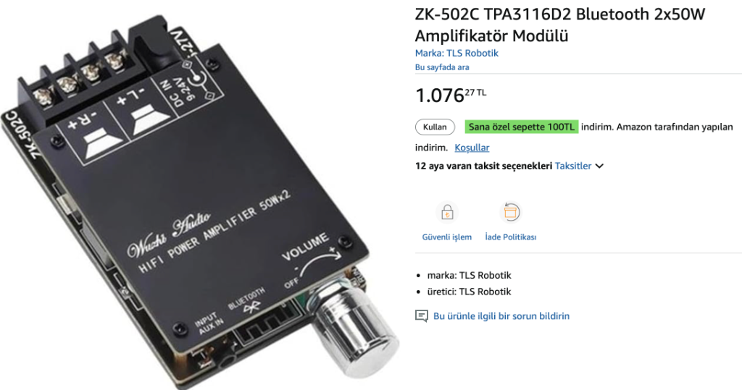The width and height of the screenshot is (742, 390).
Task: Open the Koşullar terms link
Action: click(x=472, y=148)
